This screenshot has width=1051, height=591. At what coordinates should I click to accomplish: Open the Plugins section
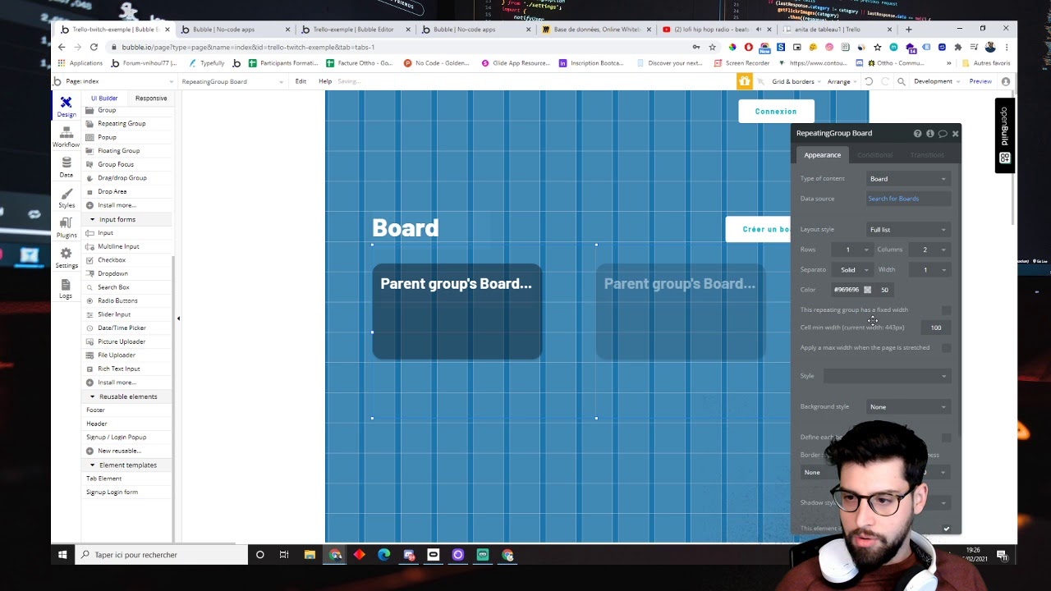click(x=67, y=228)
